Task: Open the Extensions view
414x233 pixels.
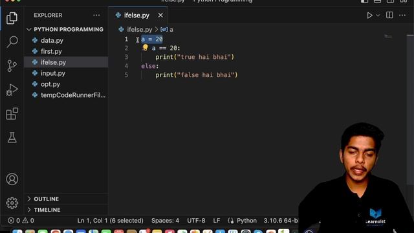Action: 12,114
